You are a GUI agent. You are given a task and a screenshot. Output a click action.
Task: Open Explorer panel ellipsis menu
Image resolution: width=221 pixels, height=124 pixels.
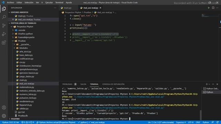point(55,8)
